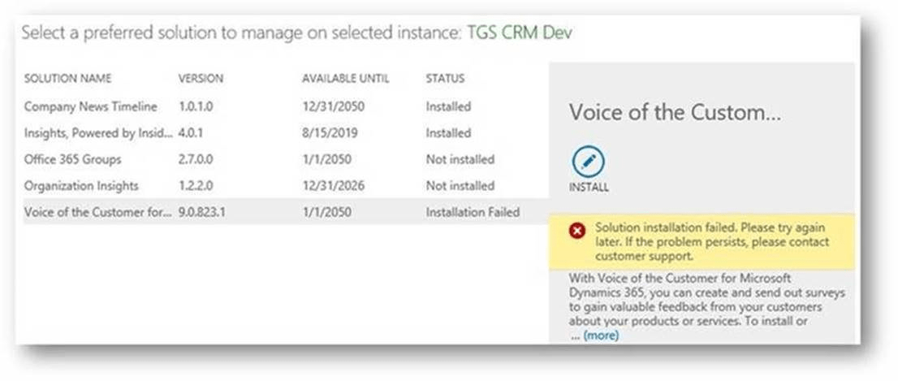Viewport: 898px width, 381px height.
Task: Click the 8/15/2019 available until date
Action: click(329, 132)
